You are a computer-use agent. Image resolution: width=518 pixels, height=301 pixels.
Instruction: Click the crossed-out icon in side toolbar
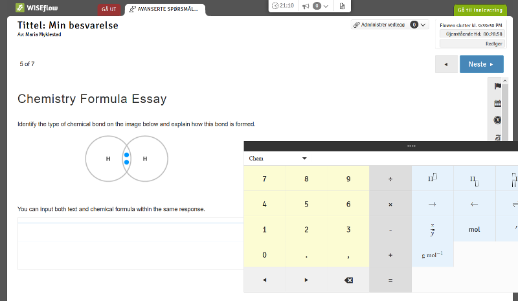pyautogui.click(x=497, y=137)
